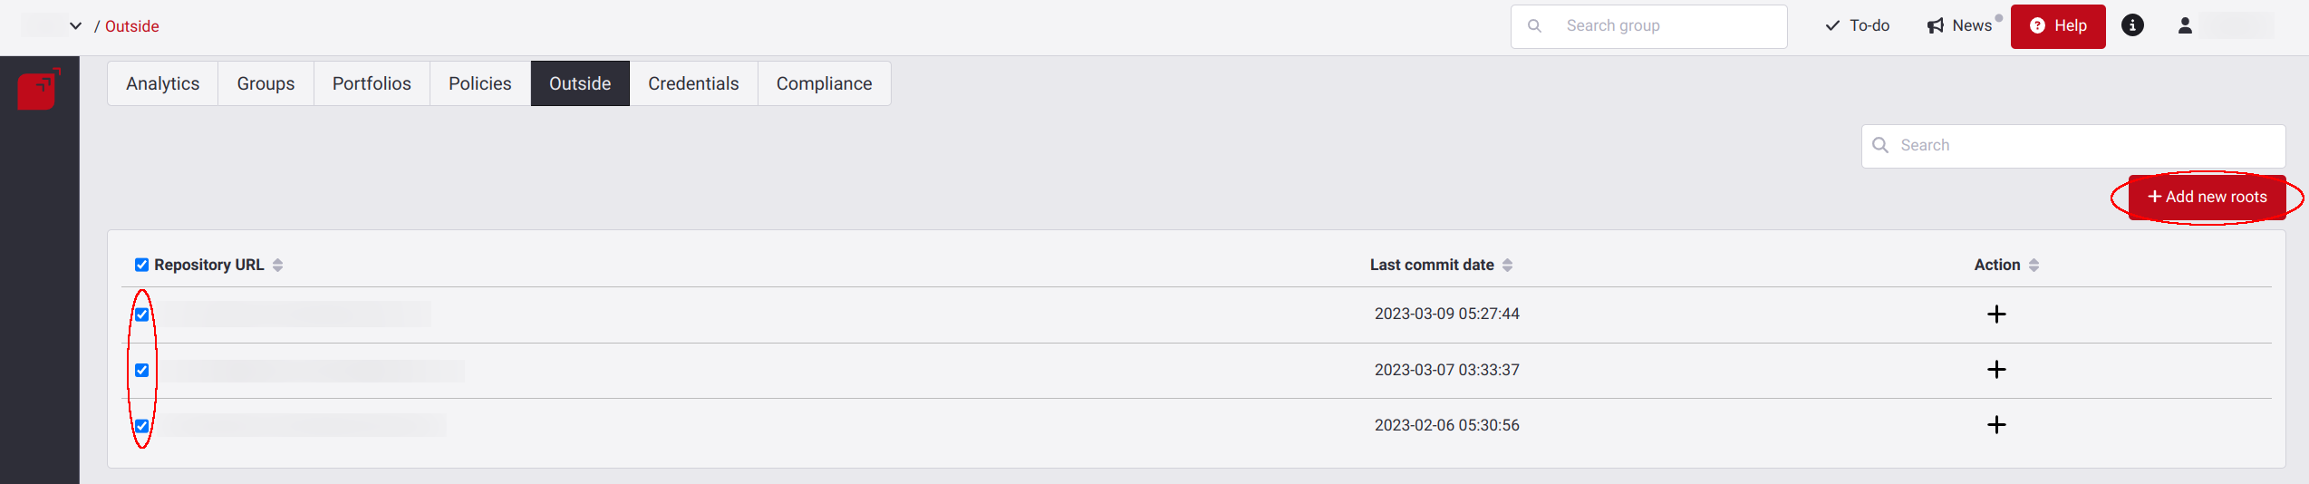2309x484 pixels.
Task: Click the red logo in the sidebar
Action: 39,89
